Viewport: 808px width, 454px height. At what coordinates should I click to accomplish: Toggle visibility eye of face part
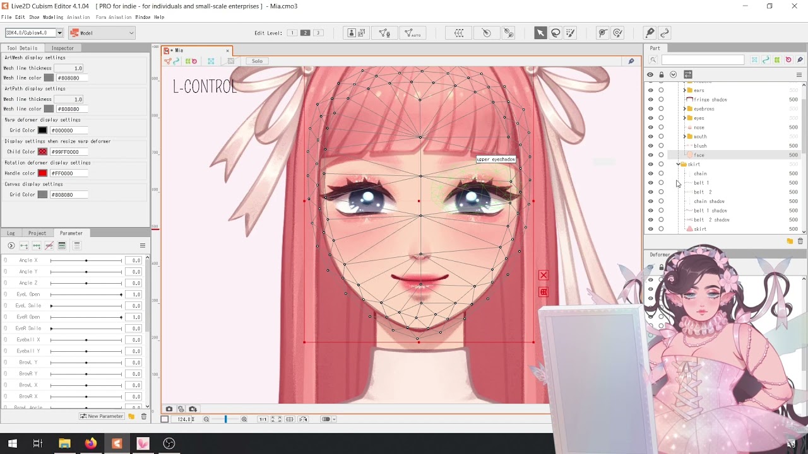(651, 155)
